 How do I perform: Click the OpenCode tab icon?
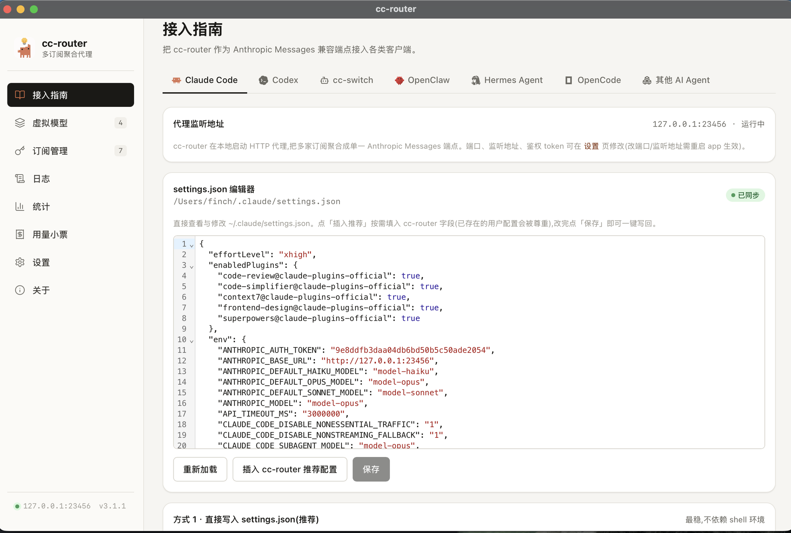click(569, 80)
